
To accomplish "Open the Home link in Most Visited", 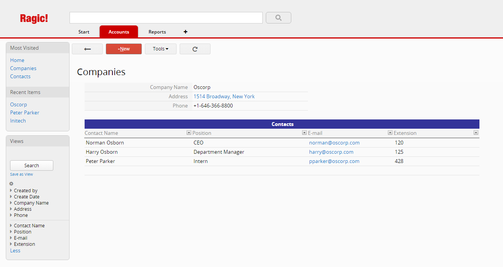I will 17,60.
